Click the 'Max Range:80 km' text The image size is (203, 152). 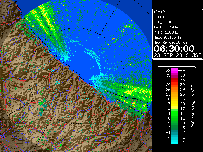pos(170,42)
